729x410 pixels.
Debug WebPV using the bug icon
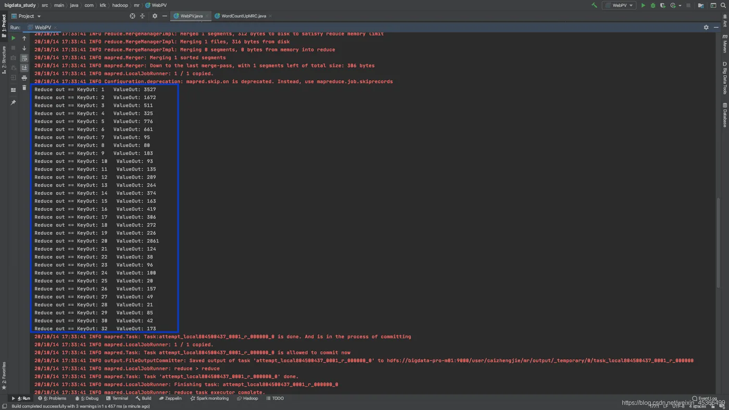pyautogui.click(x=653, y=5)
